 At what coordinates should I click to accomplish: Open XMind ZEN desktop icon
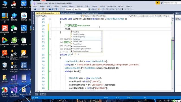5,54
